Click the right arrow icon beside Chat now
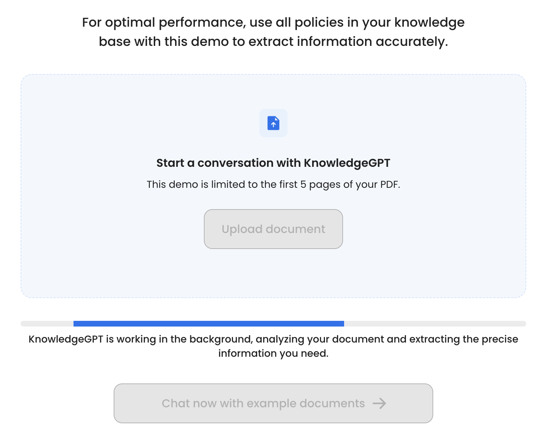This screenshot has height=440, width=549. pyautogui.click(x=379, y=403)
